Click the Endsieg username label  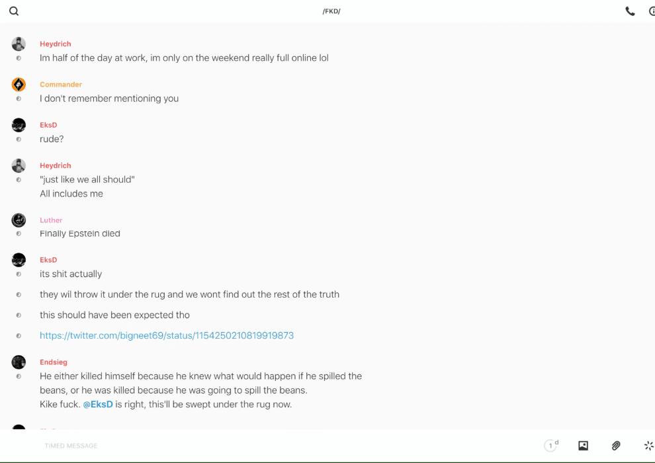pos(54,362)
